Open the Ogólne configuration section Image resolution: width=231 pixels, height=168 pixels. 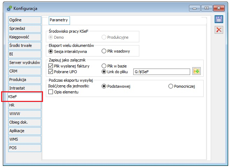(25, 20)
